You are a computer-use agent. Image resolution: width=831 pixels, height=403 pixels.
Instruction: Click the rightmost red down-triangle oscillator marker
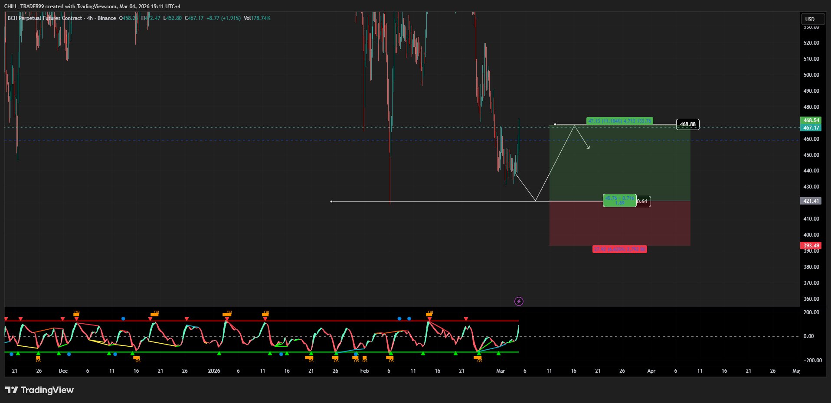point(466,319)
